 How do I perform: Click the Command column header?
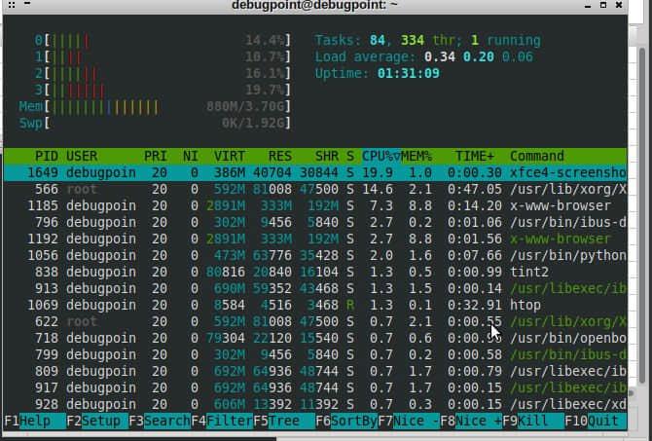click(x=536, y=156)
